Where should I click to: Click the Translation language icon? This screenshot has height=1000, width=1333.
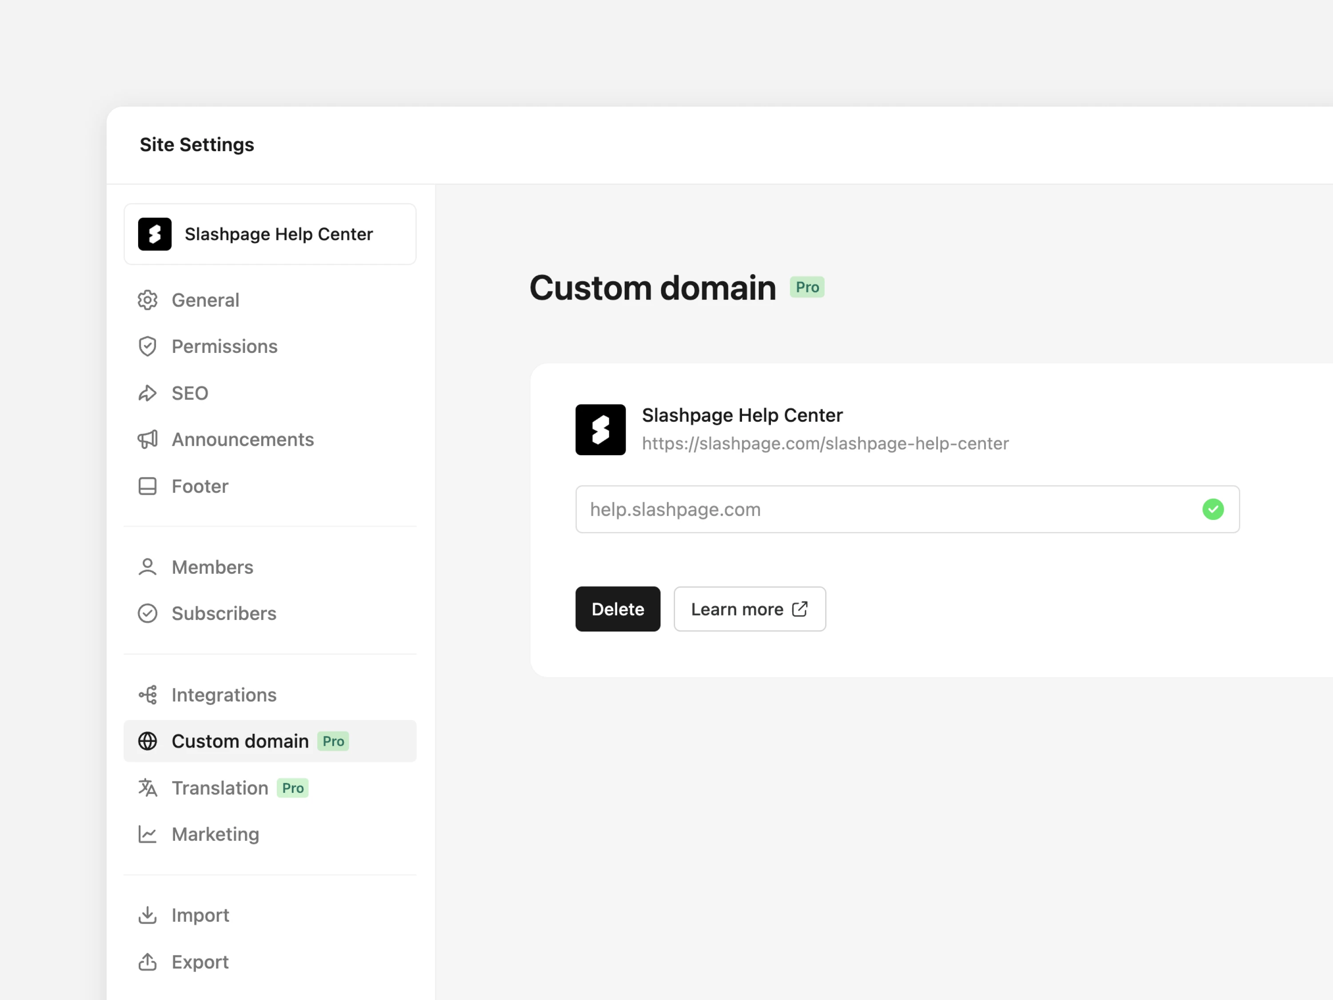[148, 788]
